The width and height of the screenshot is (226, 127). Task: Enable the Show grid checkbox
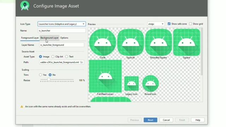tap(191, 24)
